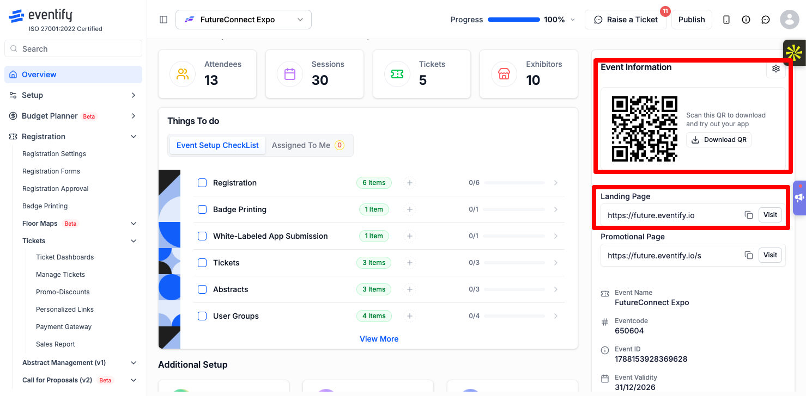The height and width of the screenshot is (396, 806).
Task: Check the Badge Printing checkbox
Action: (x=202, y=209)
